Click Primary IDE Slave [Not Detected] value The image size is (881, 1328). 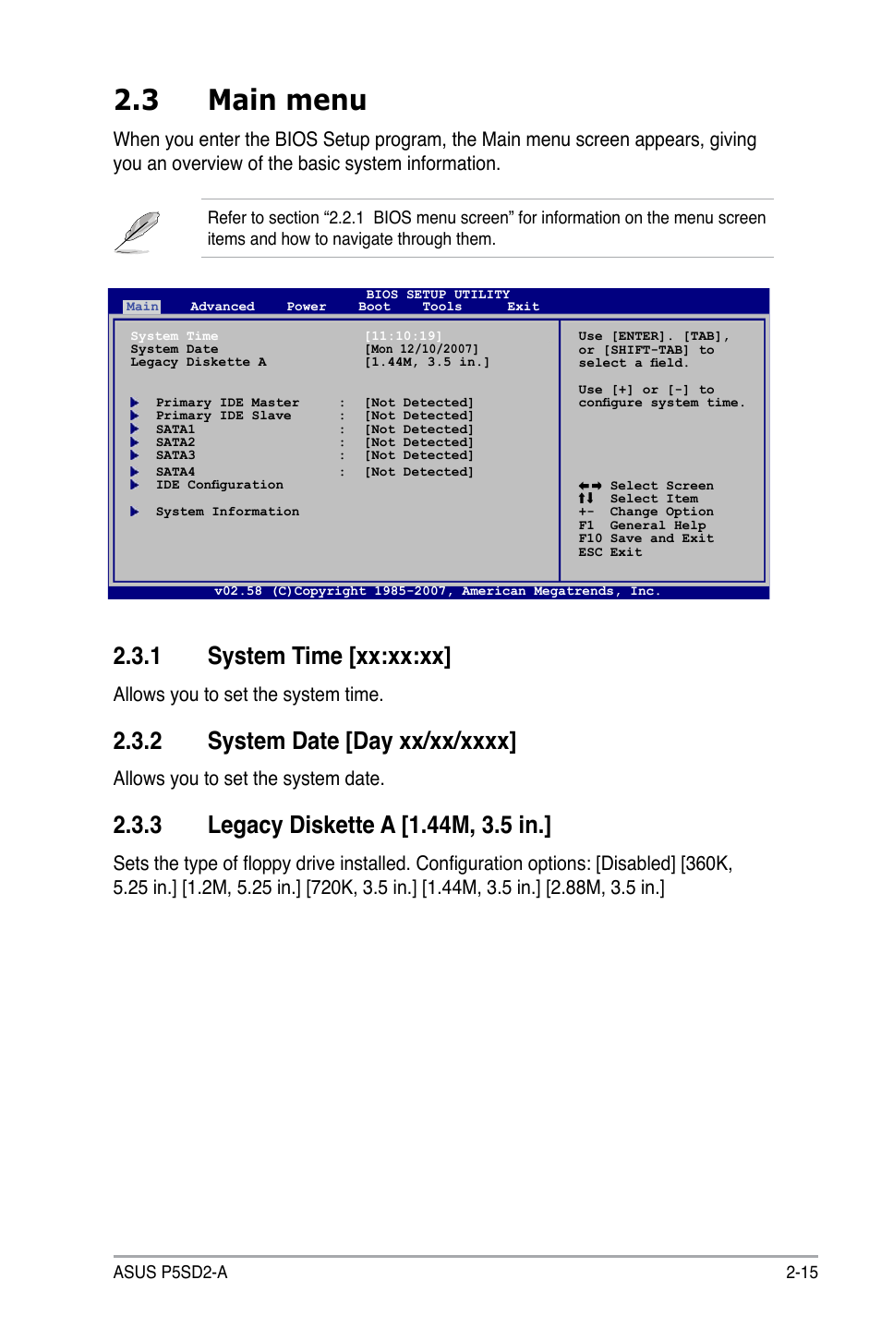pyautogui.click(x=419, y=416)
